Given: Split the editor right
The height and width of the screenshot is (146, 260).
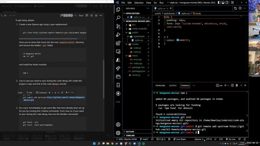Looking at the screenshot, I should (240, 8).
